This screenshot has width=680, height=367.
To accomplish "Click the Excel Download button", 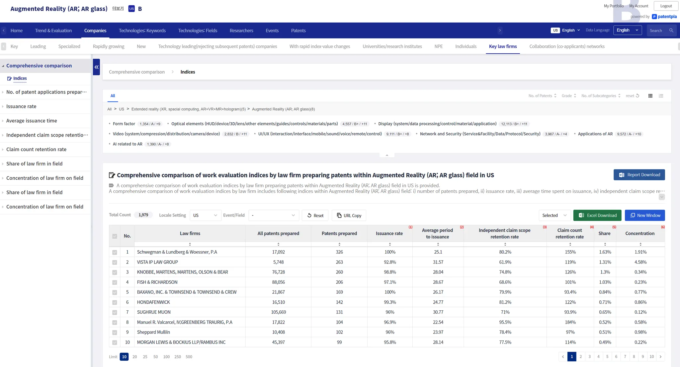I will [x=597, y=215].
